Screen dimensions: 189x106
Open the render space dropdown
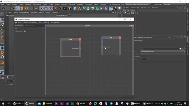[x=138, y=4]
